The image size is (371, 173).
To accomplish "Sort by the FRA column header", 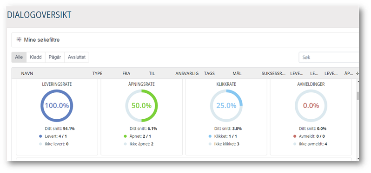I will coord(126,74).
